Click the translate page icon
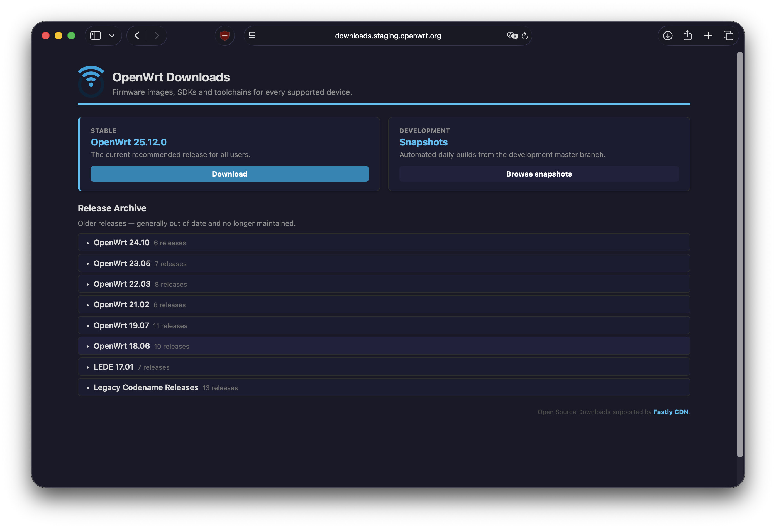776x529 pixels. point(512,36)
